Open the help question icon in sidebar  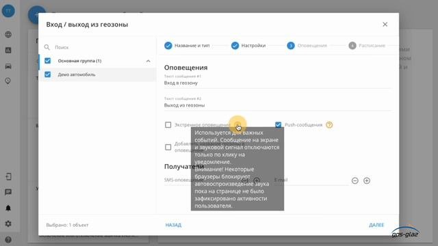[8, 240]
